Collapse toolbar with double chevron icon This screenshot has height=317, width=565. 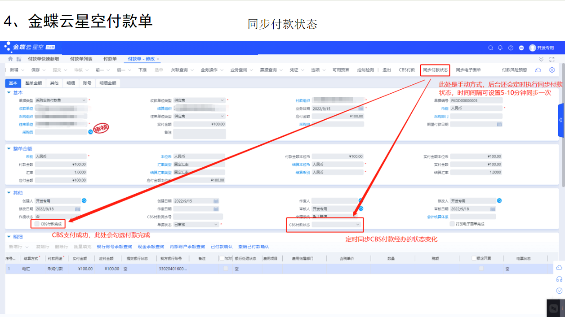tap(541, 59)
